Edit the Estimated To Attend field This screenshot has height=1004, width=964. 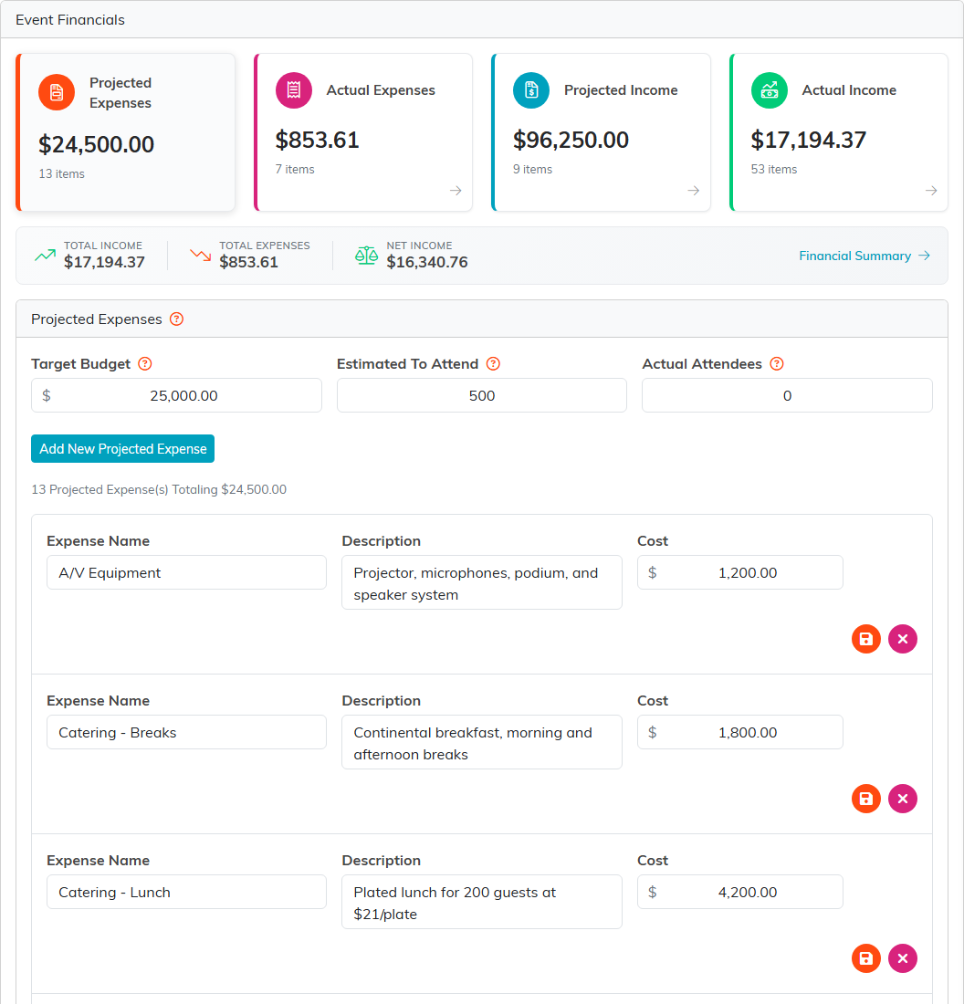(482, 396)
